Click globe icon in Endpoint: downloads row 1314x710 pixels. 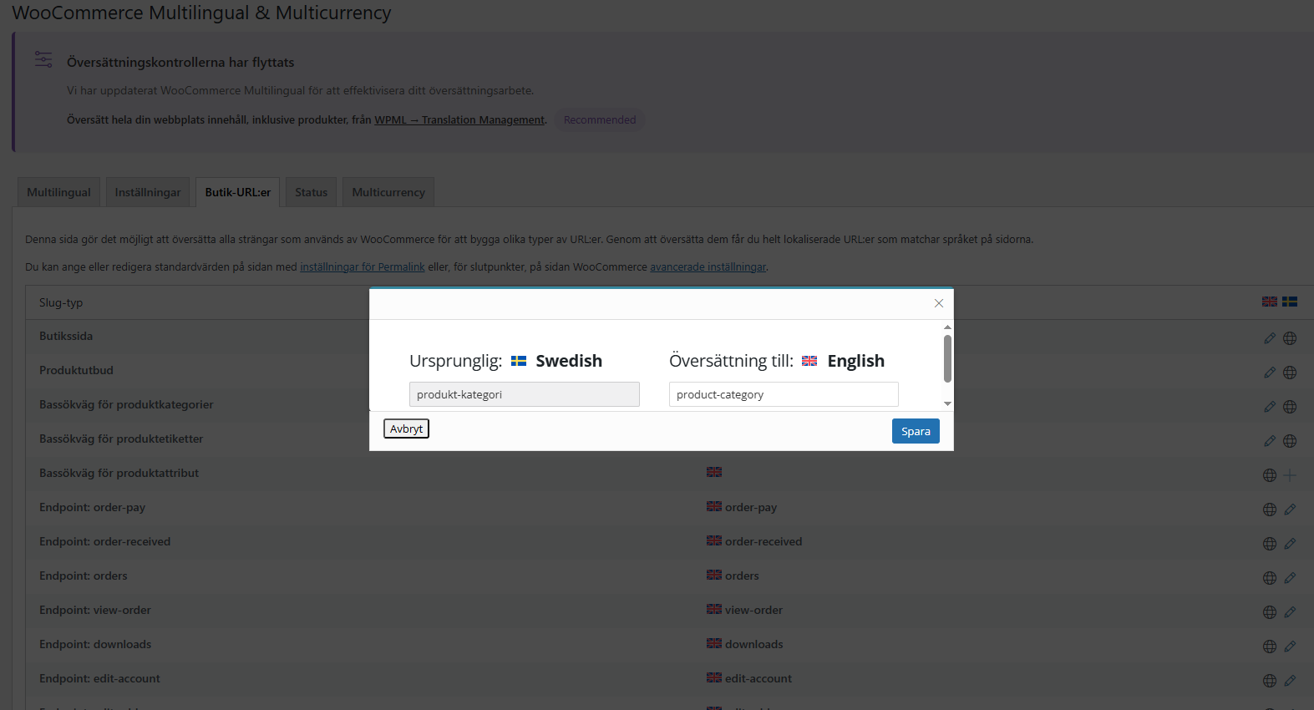click(1270, 647)
